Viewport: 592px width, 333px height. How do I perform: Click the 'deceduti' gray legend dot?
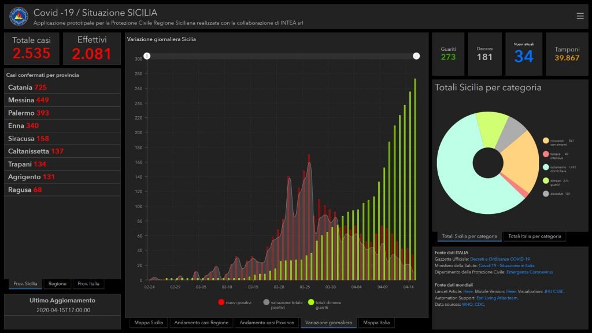[x=546, y=194]
